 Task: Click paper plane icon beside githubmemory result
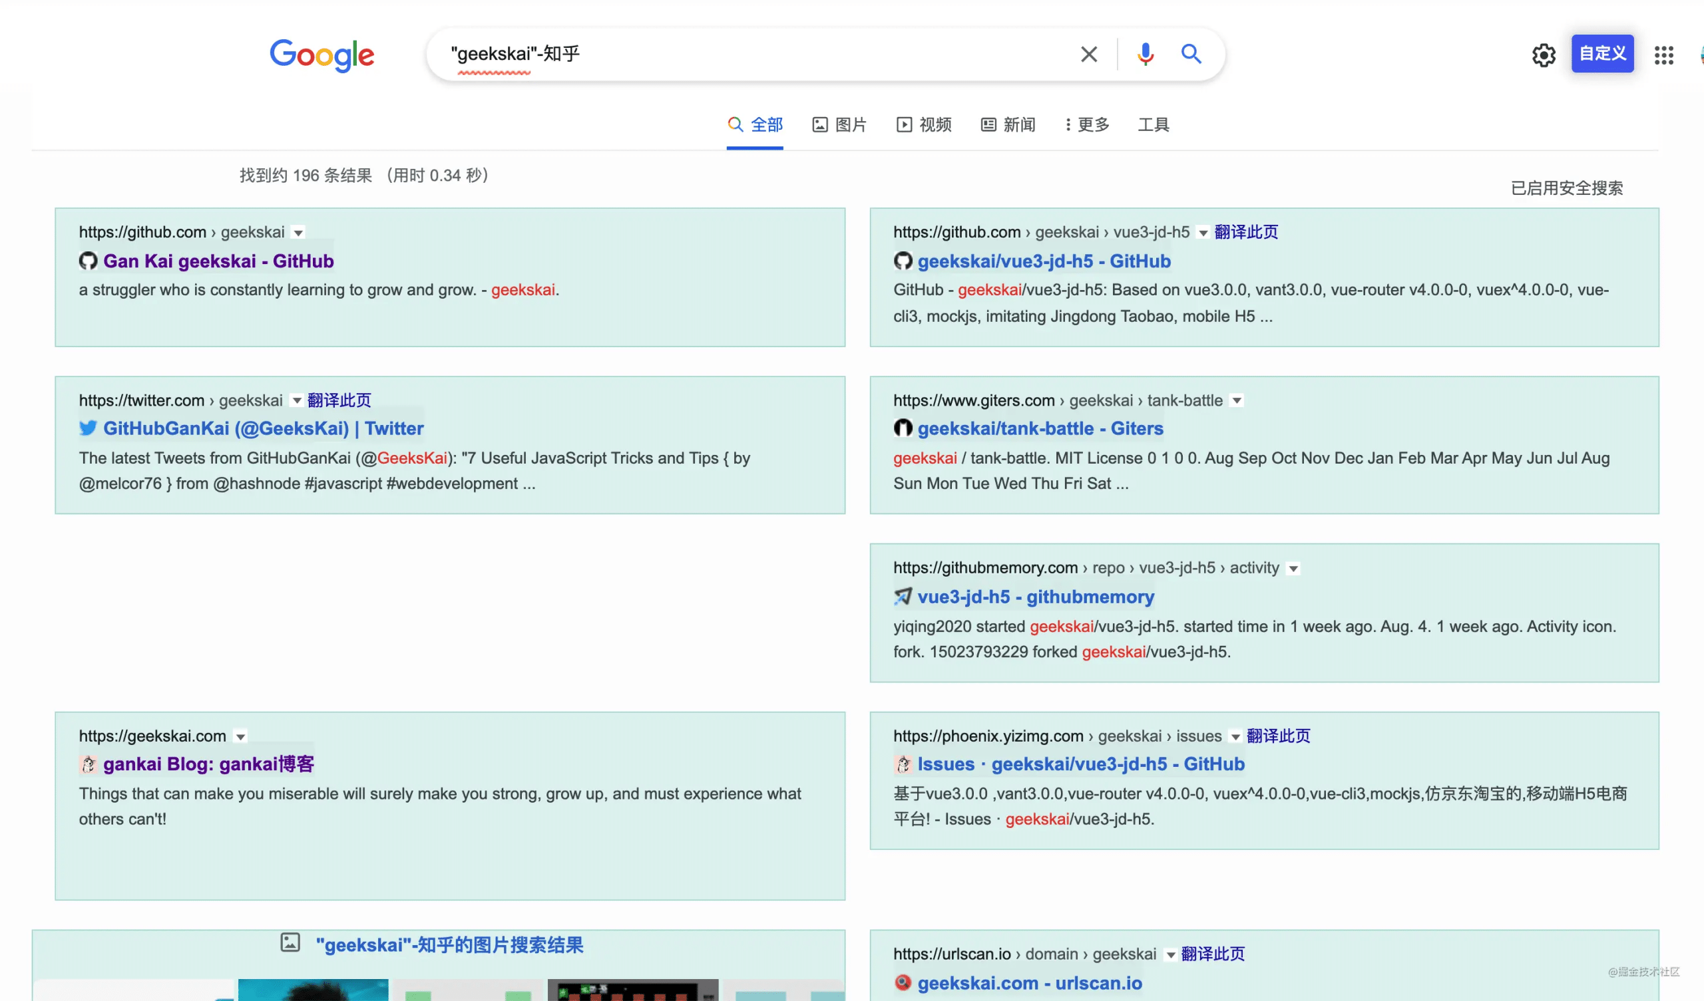[x=903, y=596]
